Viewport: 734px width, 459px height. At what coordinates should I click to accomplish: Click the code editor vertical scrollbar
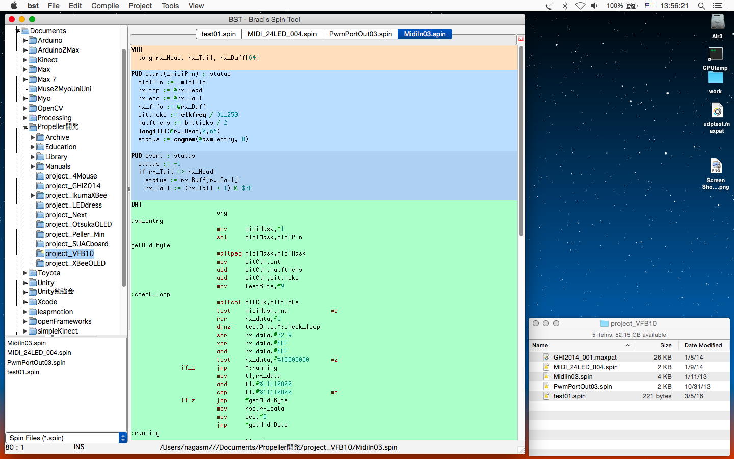pos(521,140)
